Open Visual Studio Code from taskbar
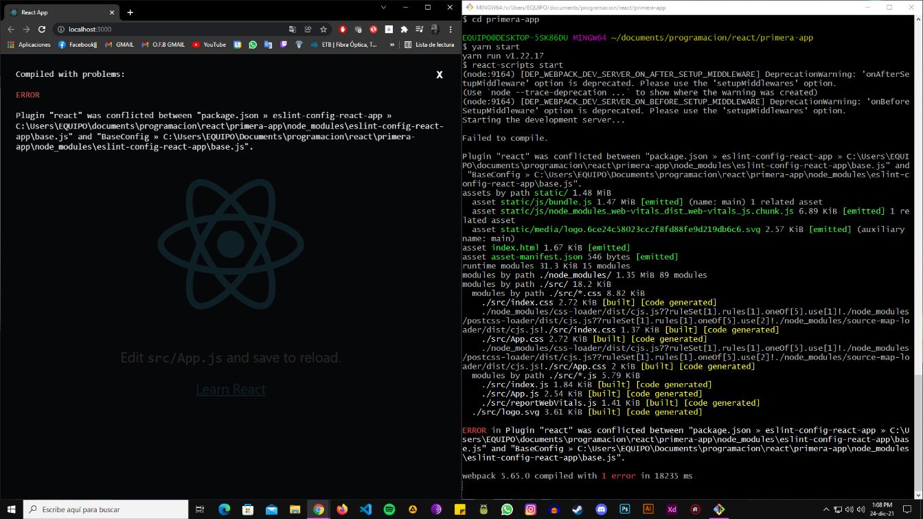923x519 pixels. [x=365, y=509]
